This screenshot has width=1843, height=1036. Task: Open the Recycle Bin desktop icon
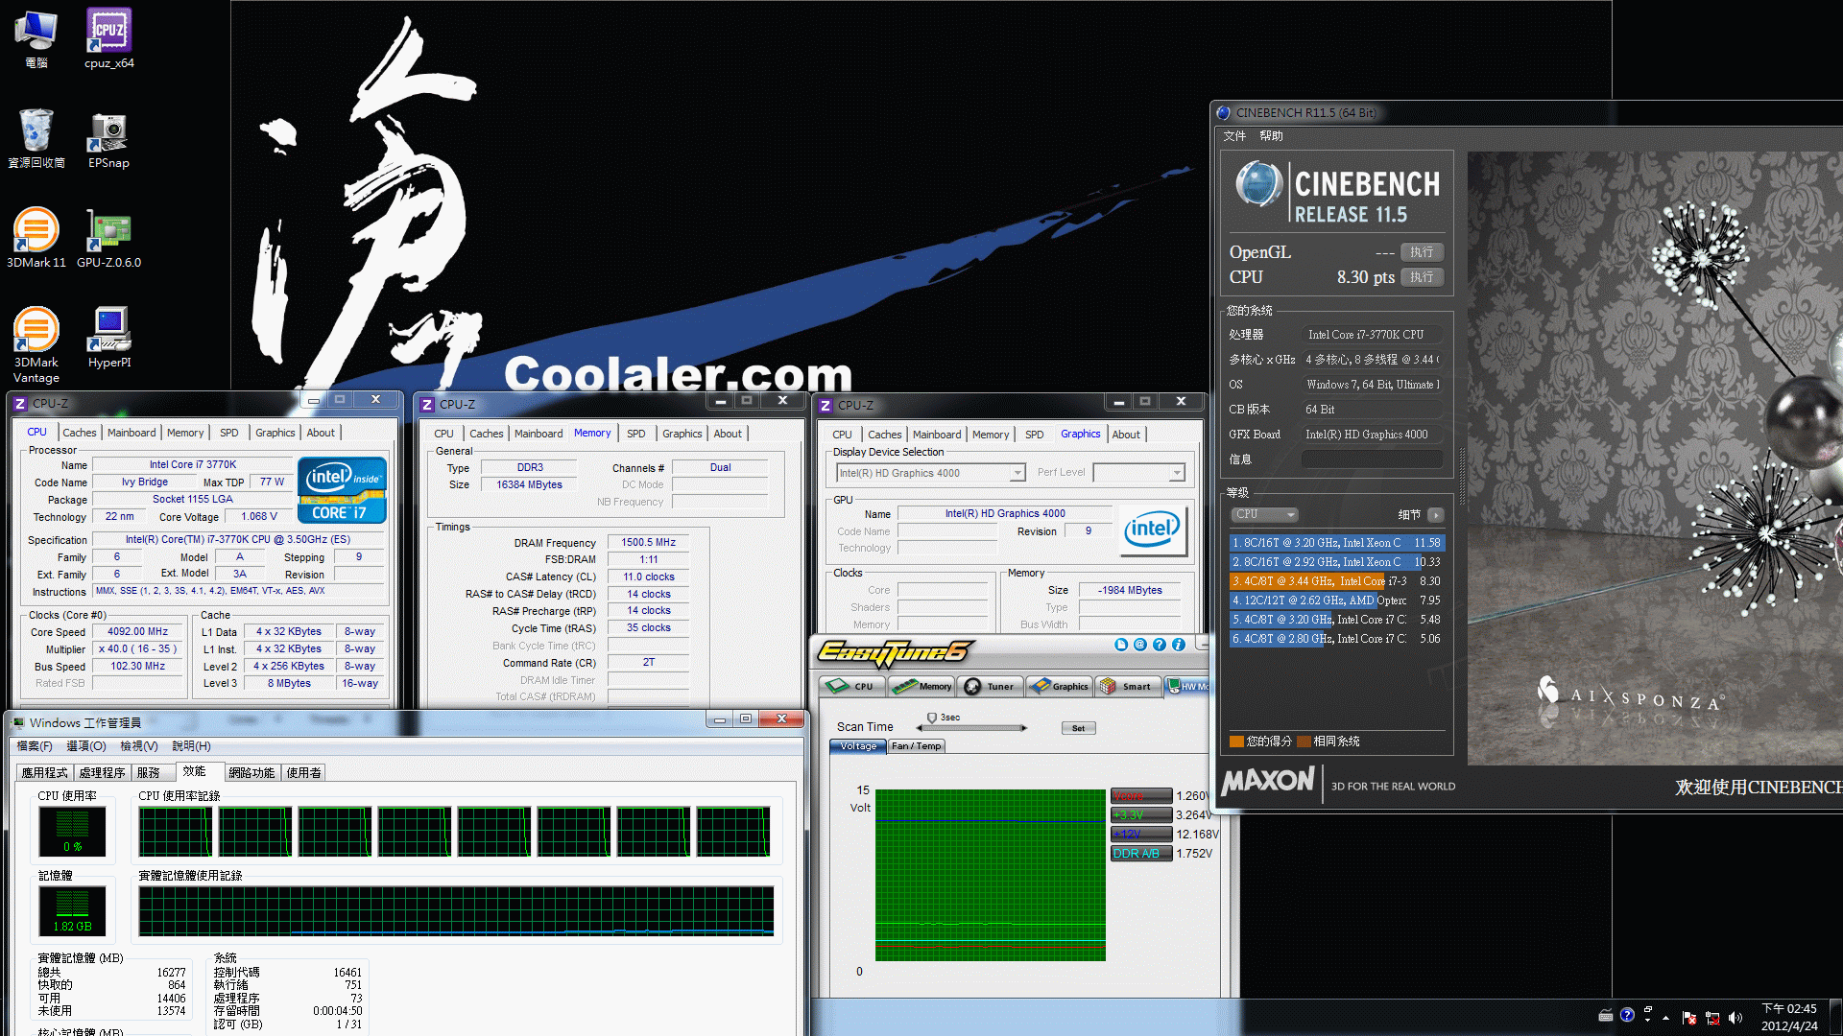(36, 139)
